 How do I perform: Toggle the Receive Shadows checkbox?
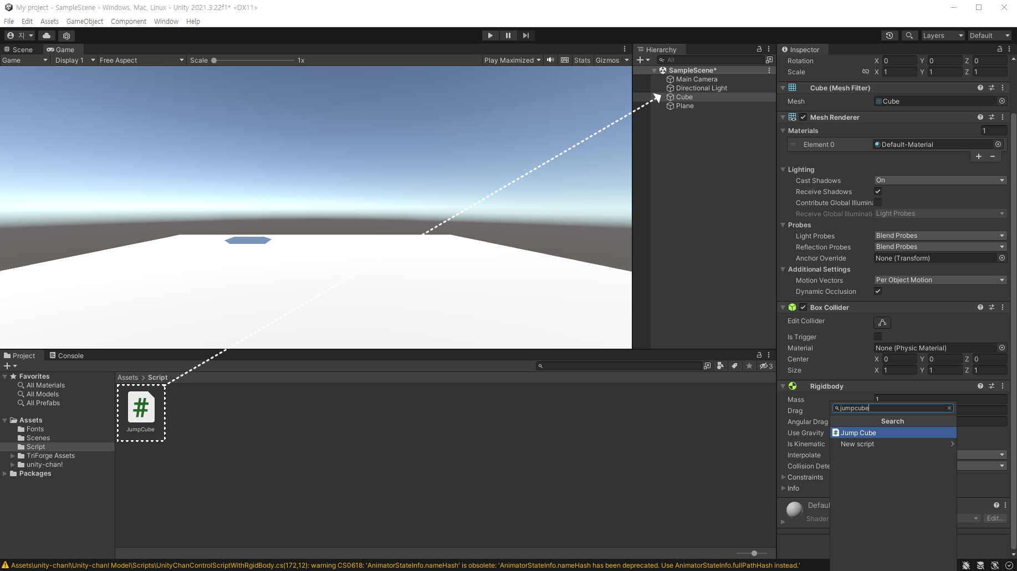tap(878, 191)
